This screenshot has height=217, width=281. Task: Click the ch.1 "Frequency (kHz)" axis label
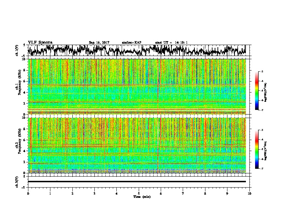tap(20, 82)
